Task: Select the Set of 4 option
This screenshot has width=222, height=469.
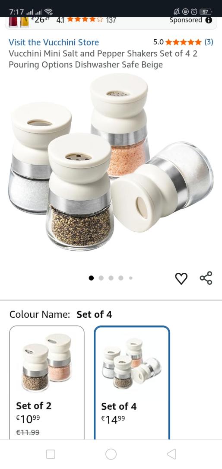Action: click(132, 383)
